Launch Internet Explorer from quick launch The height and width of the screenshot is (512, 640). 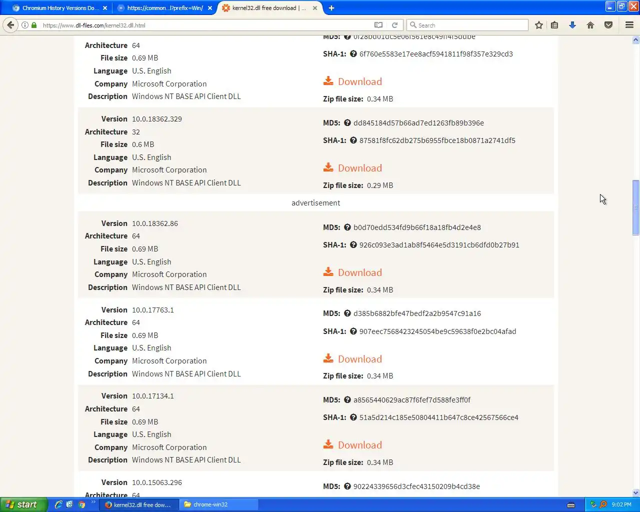coord(58,504)
